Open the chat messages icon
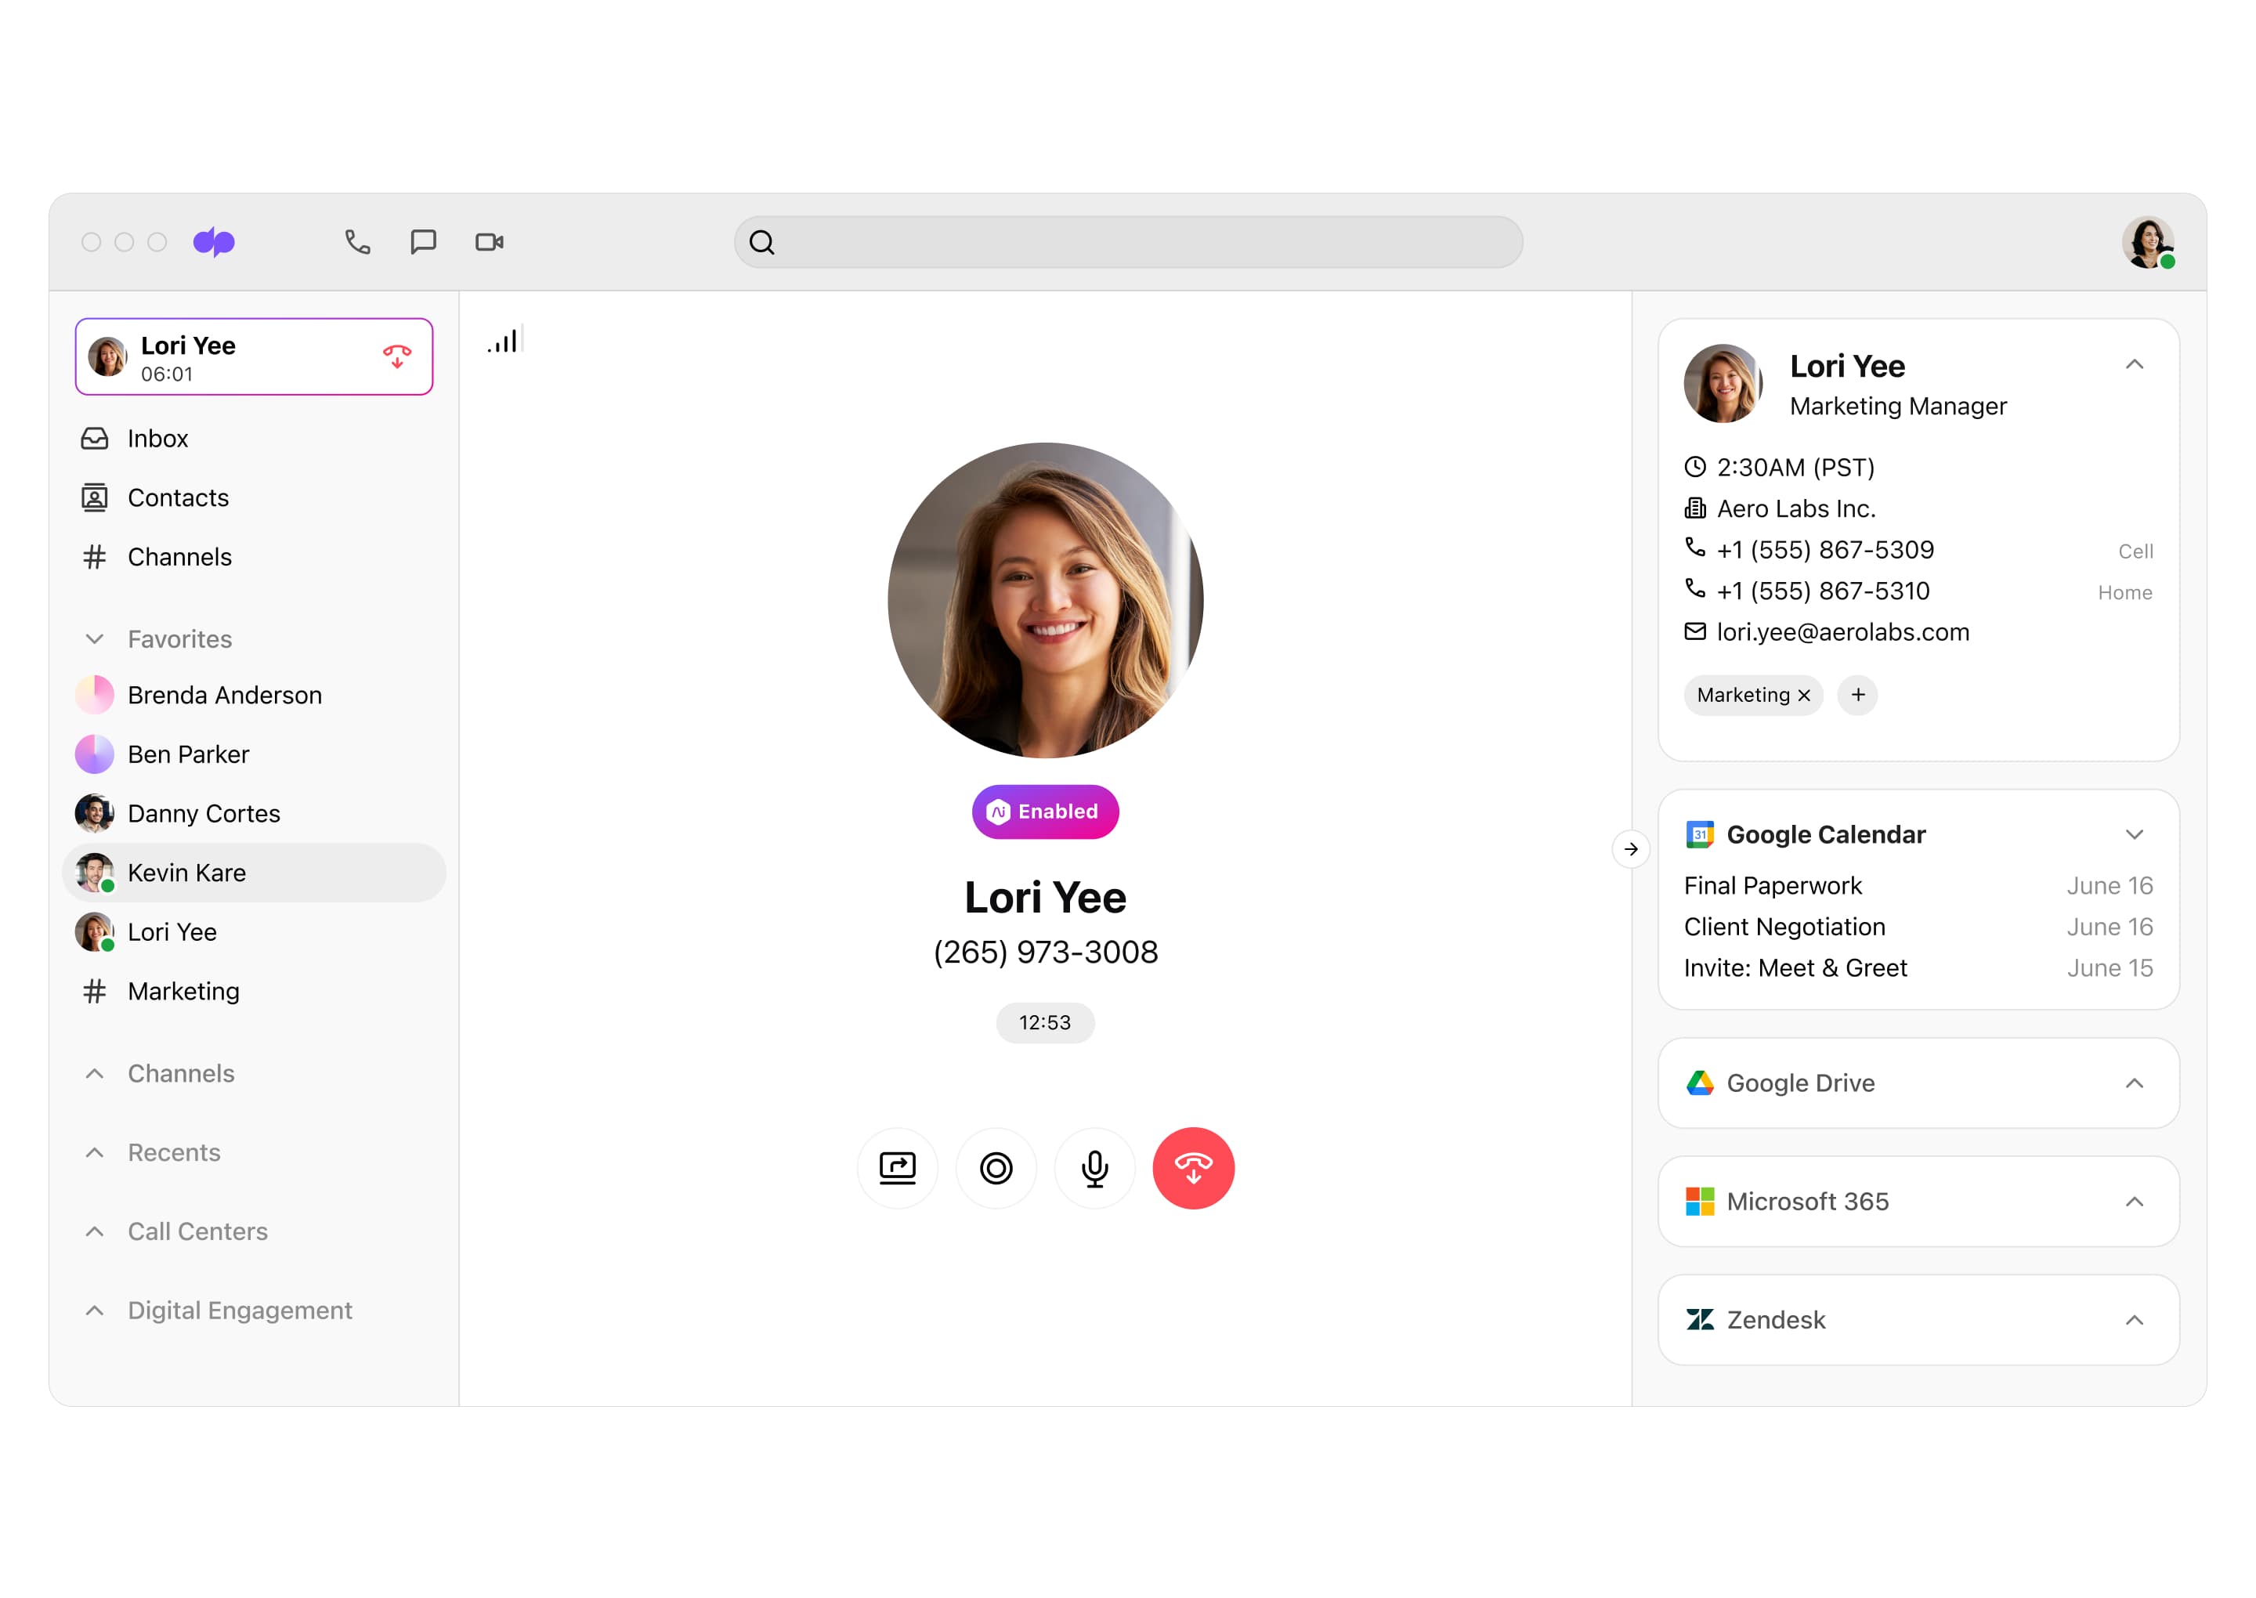The image size is (2256, 1598). pyautogui.click(x=423, y=242)
